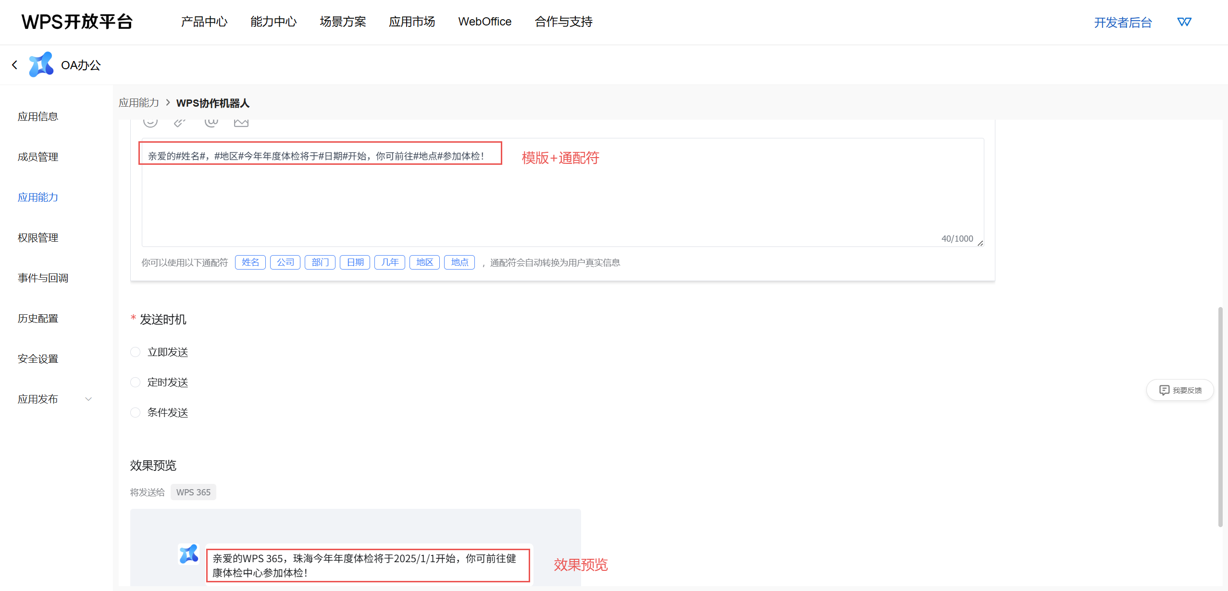Go to 成员管理 in the sidebar
Image resolution: width=1228 pixels, height=591 pixels.
coord(38,157)
